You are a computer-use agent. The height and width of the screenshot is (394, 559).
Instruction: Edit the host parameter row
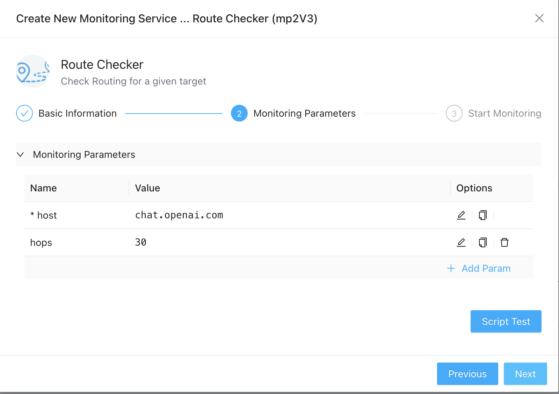461,215
